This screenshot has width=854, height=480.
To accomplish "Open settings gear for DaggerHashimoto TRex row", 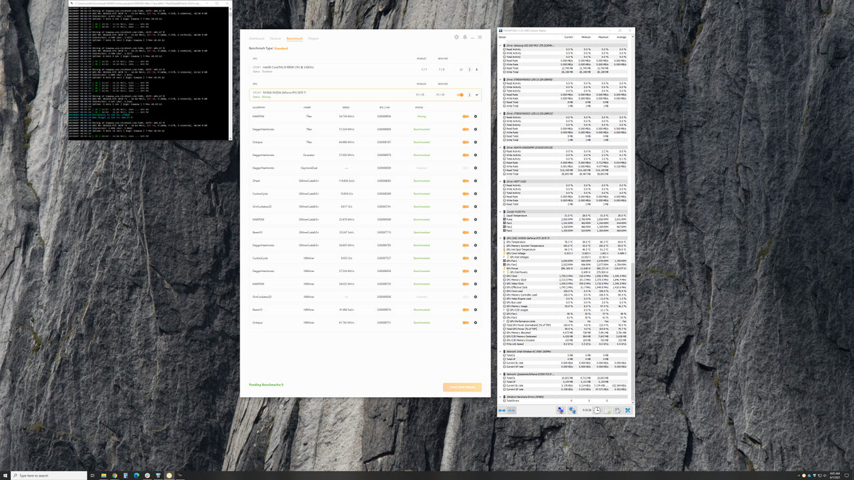I will pos(476,129).
